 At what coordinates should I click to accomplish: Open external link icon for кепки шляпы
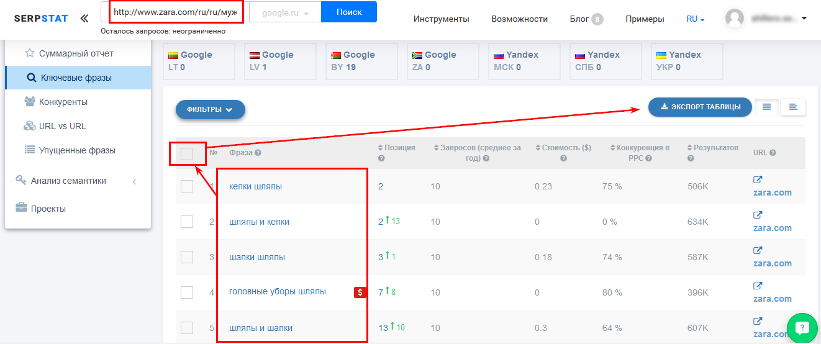point(758,180)
